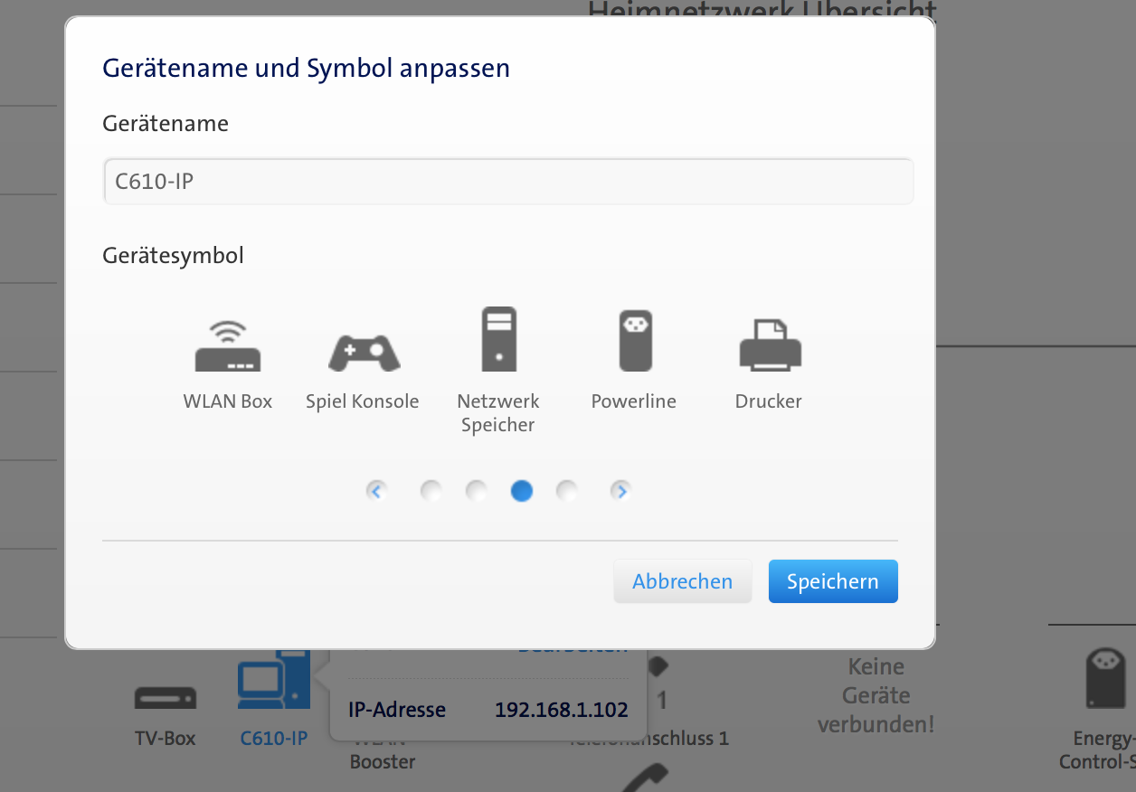Pick the Netzwerk Speicher tower icon
This screenshot has width=1136, height=792.
(498, 340)
